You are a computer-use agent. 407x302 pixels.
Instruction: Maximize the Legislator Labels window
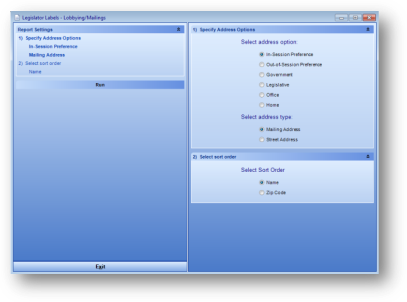point(355,18)
